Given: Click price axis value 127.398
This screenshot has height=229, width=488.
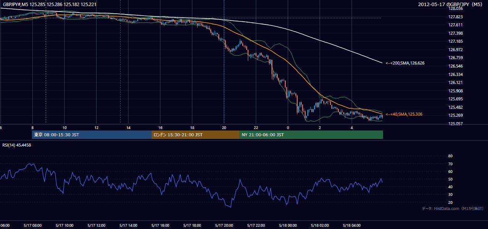Looking at the screenshot, I should click(x=456, y=33).
